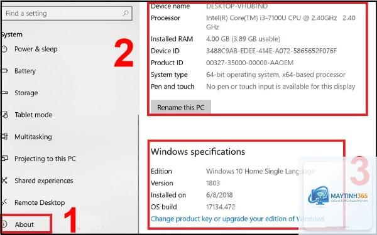Click the Remote Desktop icon
The width and height of the screenshot is (377, 235).
pyautogui.click(x=4, y=202)
